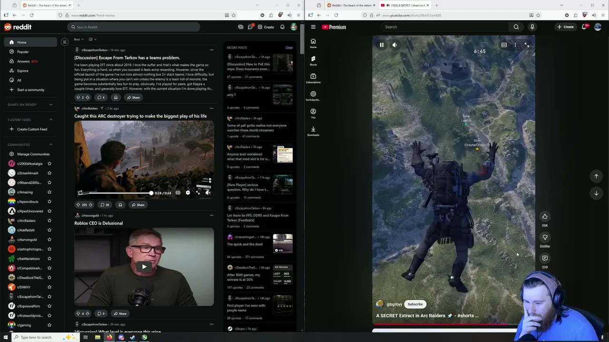The width and height of the screenshot is (609, 342).
Task: Replay the ARC destroyer video
Action: click(80, 193)
